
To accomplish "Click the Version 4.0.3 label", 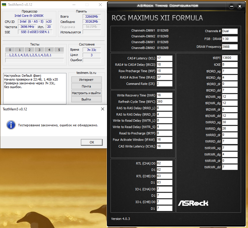I will [121, 219].
